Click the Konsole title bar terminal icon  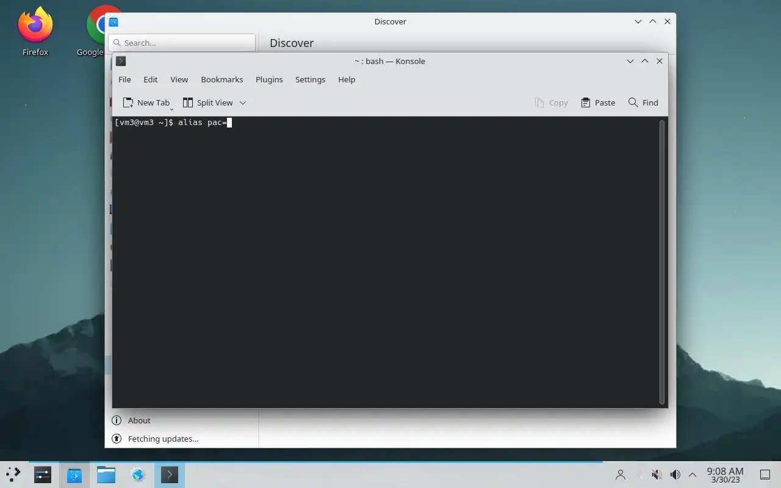point(121,61)
